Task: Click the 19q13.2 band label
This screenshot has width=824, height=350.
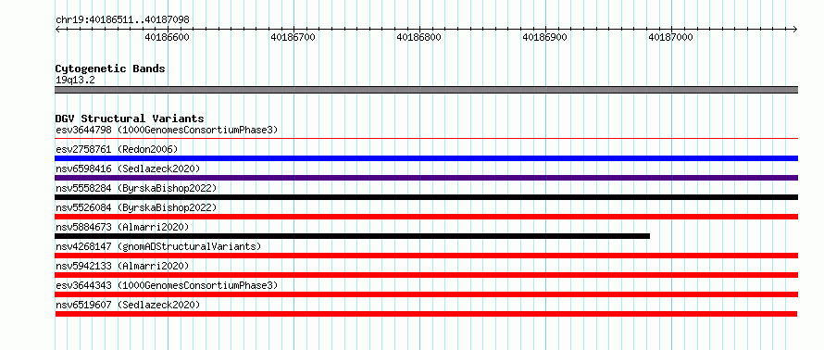Action: click(x=75, y=81)
